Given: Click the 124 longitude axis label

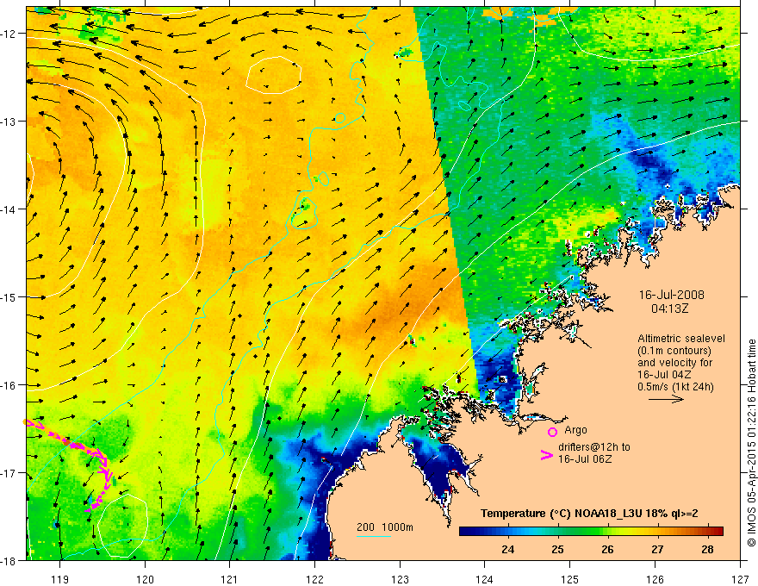Looking at the screenshot, I should click(485, 579).
